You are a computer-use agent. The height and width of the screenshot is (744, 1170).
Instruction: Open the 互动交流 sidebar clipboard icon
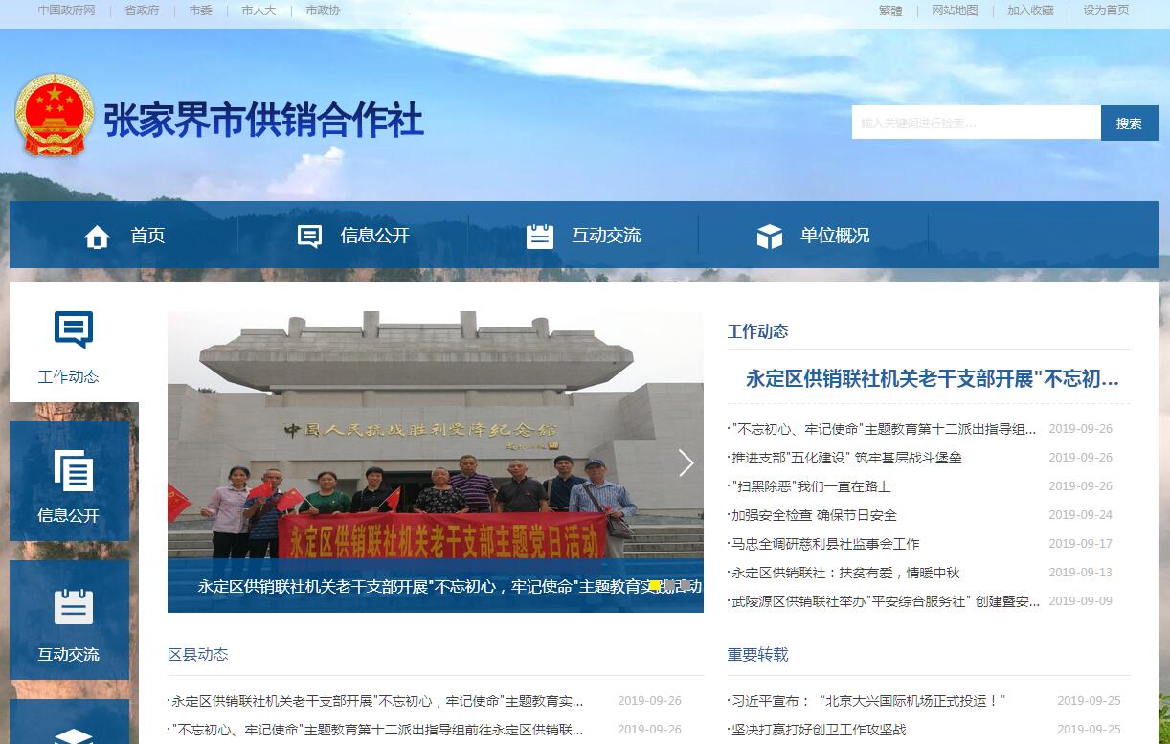[74, 607]
